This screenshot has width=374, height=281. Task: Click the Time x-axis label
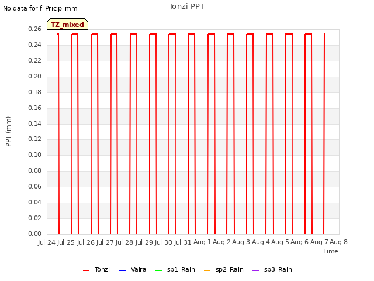tap(331, 251)
